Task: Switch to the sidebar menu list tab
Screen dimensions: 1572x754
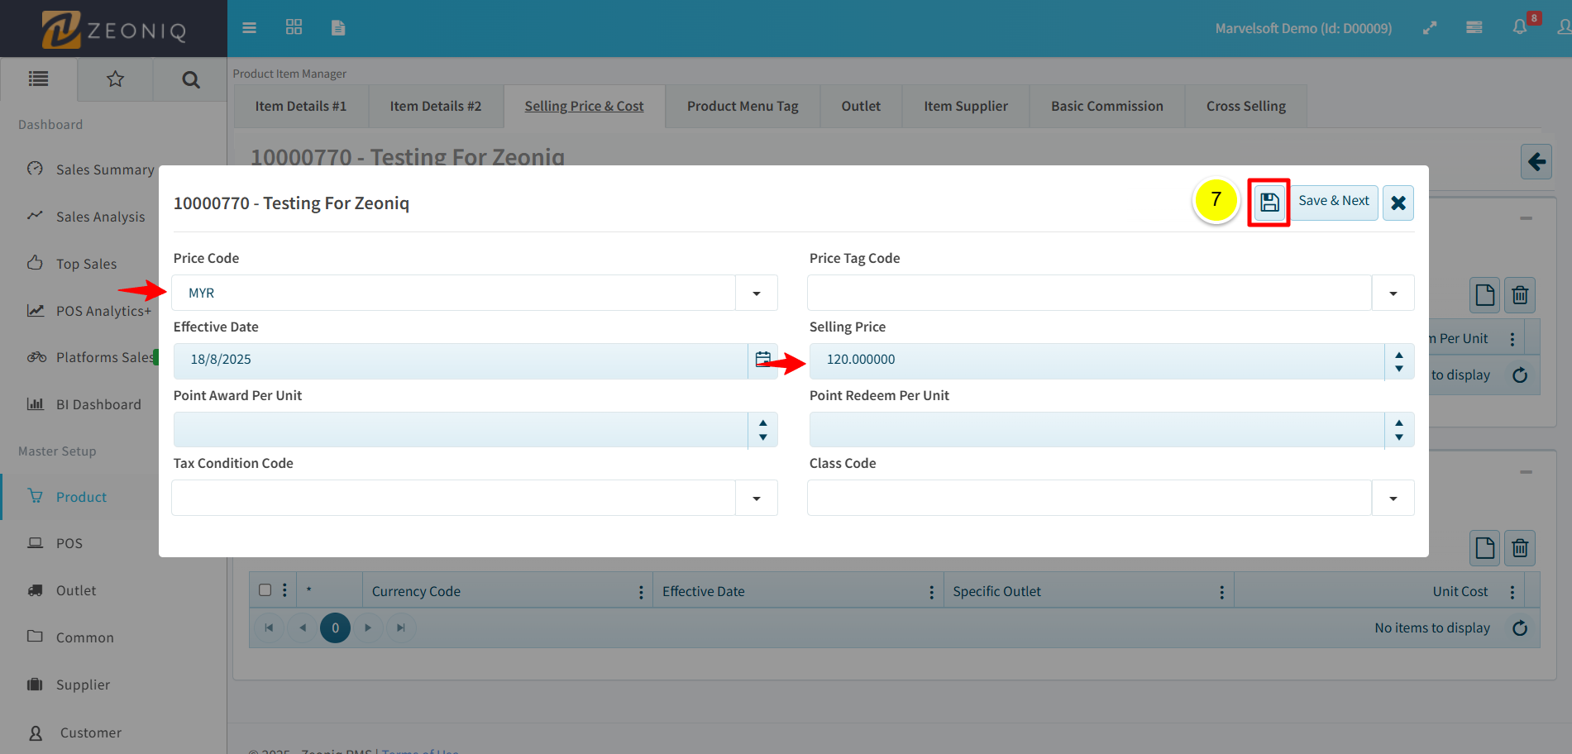Action: 38,79
